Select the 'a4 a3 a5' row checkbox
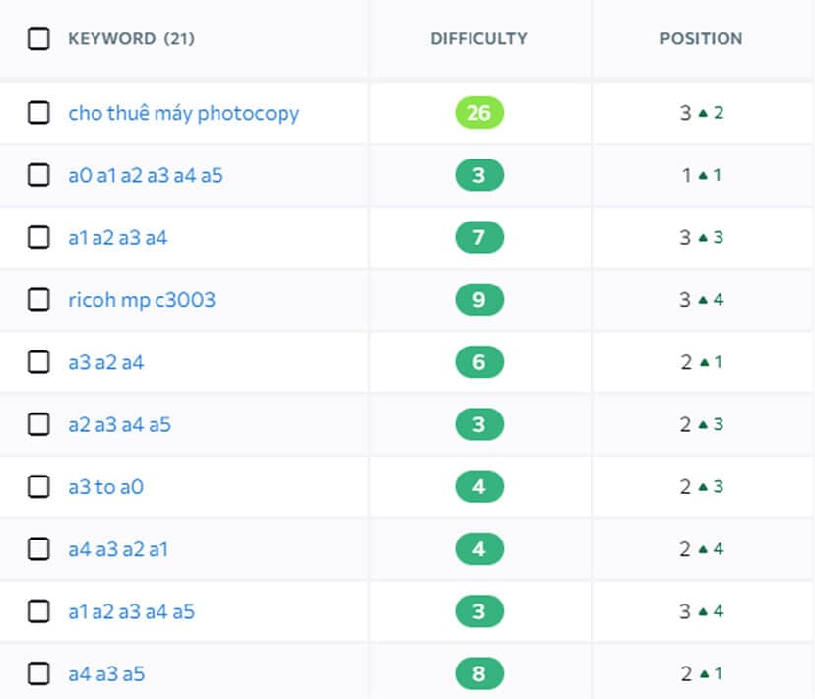This screenshot has height=699, width=815. [x=38, y=674]
